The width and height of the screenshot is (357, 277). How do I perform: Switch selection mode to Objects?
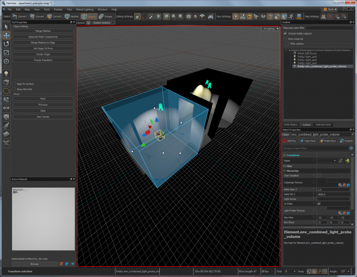(89, 16)
